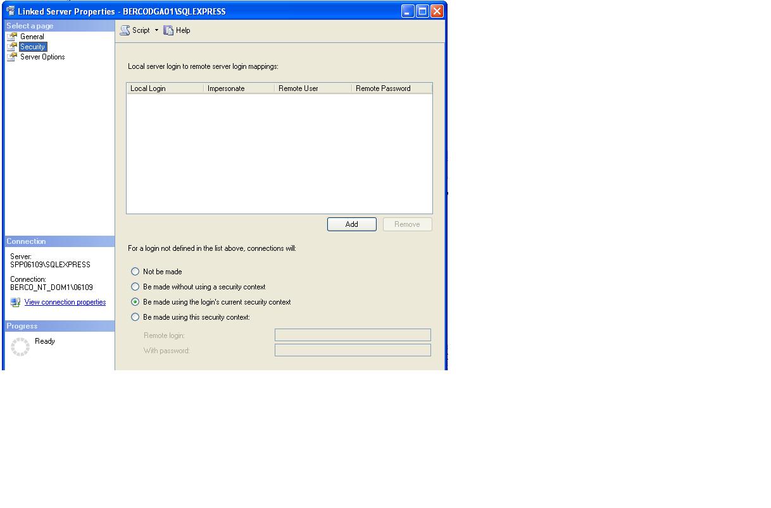Click the Script toolbar label
Screen dimensions: 771x508
tap(141, 30)
